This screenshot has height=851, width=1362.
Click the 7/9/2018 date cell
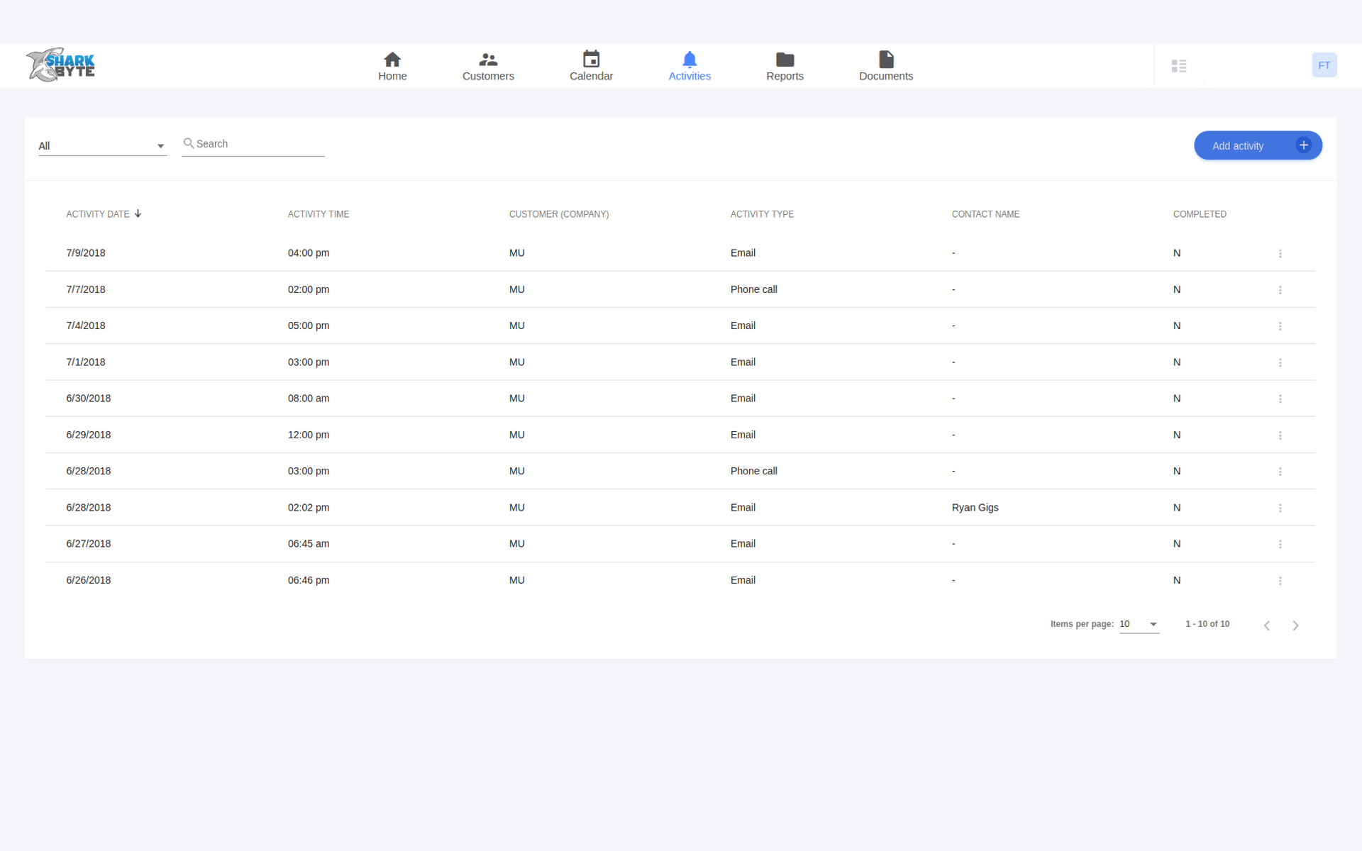86,253
